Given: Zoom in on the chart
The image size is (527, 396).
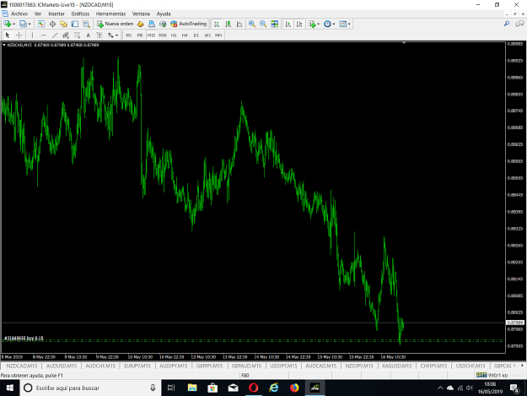Looking at the screenshot, I should [252, 24].
